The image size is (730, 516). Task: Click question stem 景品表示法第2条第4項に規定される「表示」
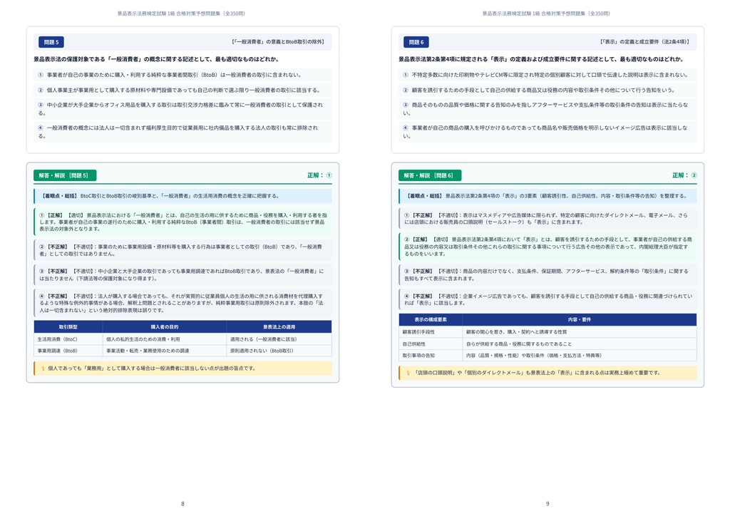tap(541, 60)
